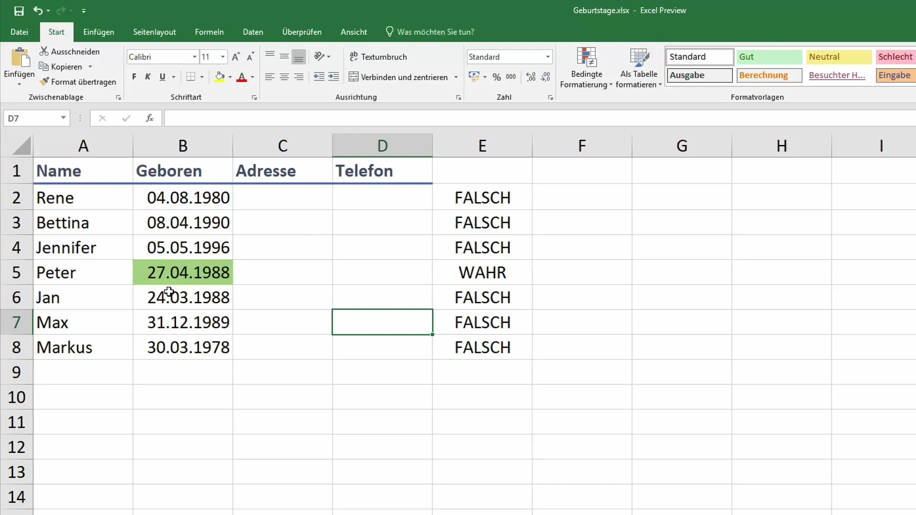
Task: Increase decimal places icon
Action: tap(531, 77)
